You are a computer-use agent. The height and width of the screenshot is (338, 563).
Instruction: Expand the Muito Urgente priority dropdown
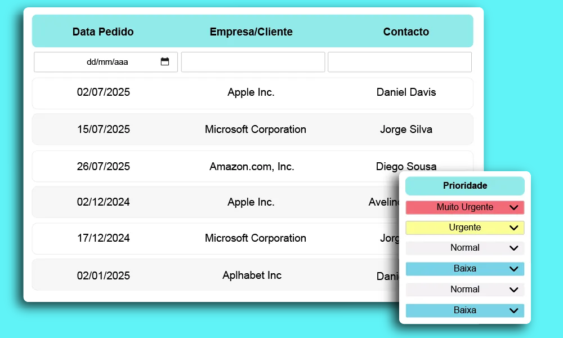[513, 207]
